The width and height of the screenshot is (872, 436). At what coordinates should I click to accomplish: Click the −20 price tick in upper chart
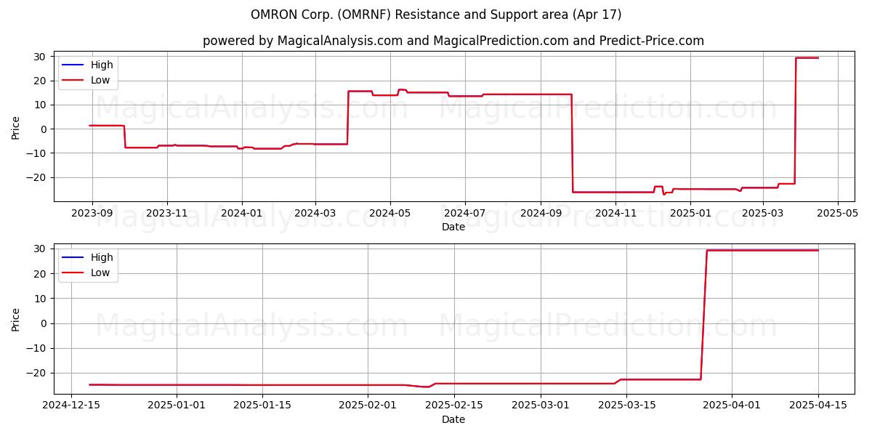tap(37, 177)
